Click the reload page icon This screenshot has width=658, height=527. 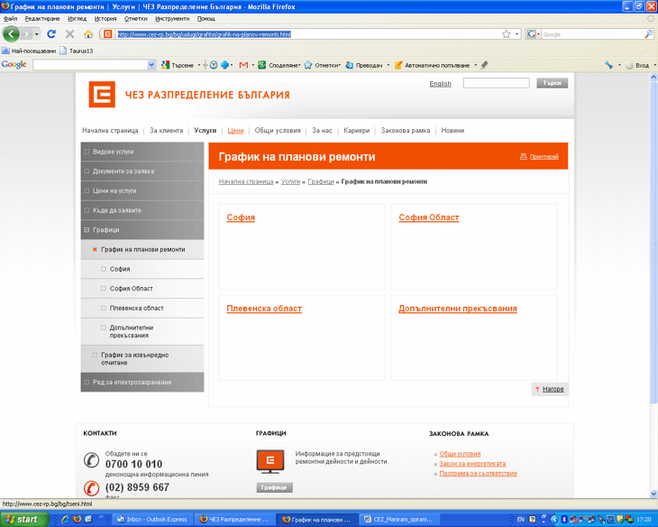51,34
